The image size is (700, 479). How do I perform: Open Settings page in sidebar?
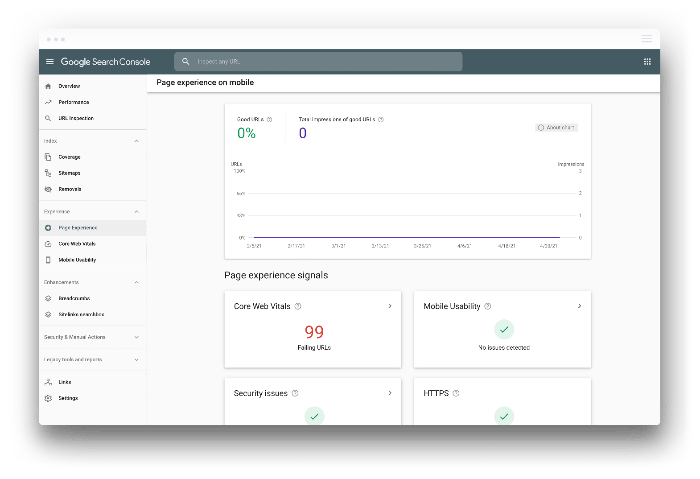[93, 398]
